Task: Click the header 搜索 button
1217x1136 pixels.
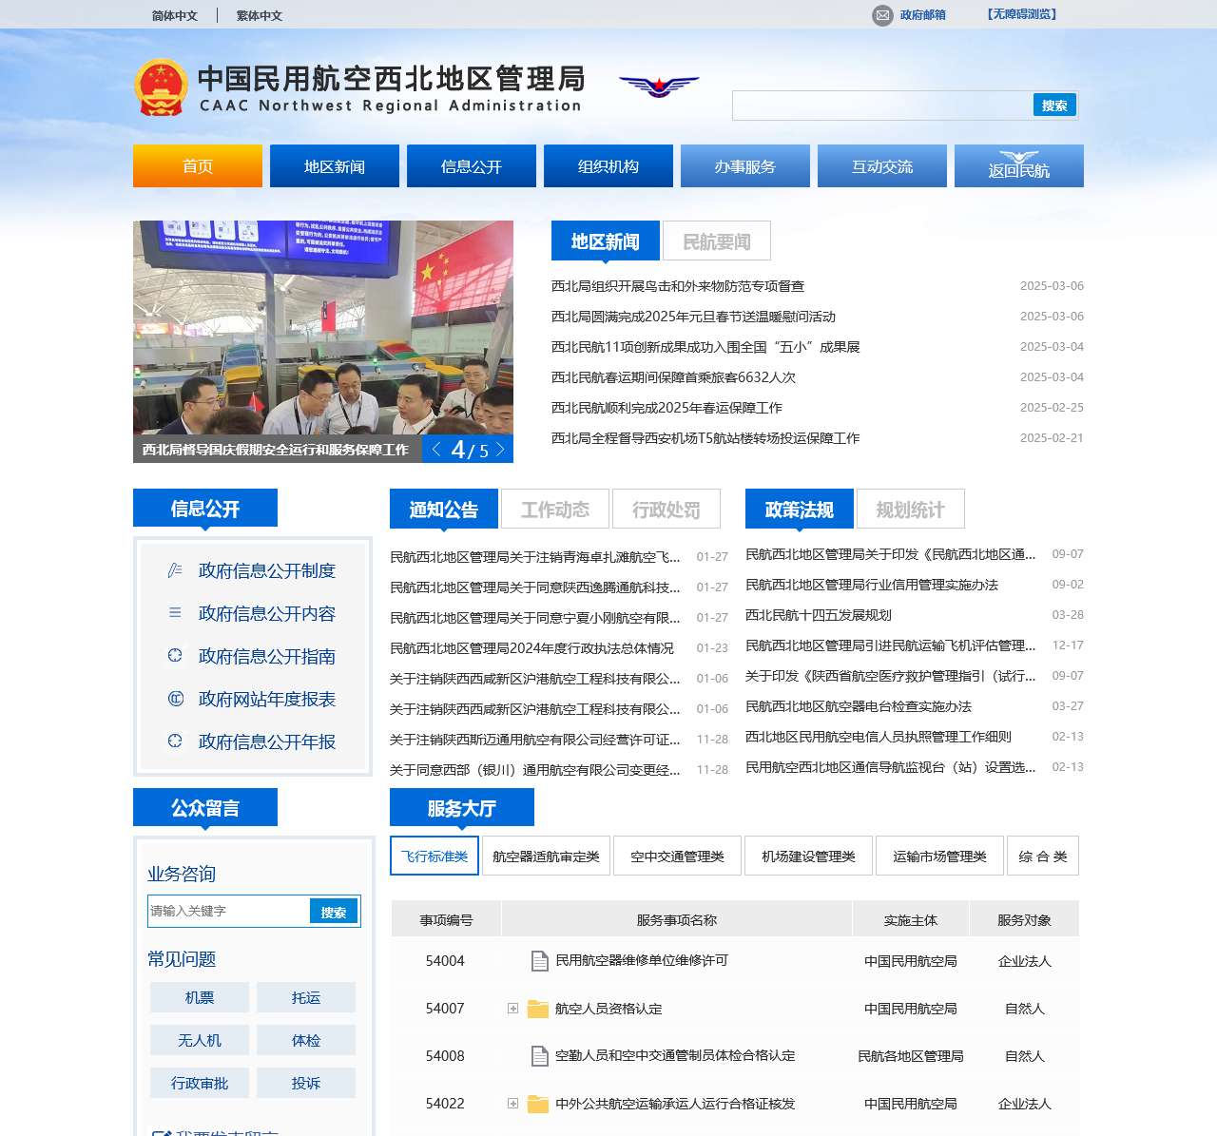Action: (1054, 105)
